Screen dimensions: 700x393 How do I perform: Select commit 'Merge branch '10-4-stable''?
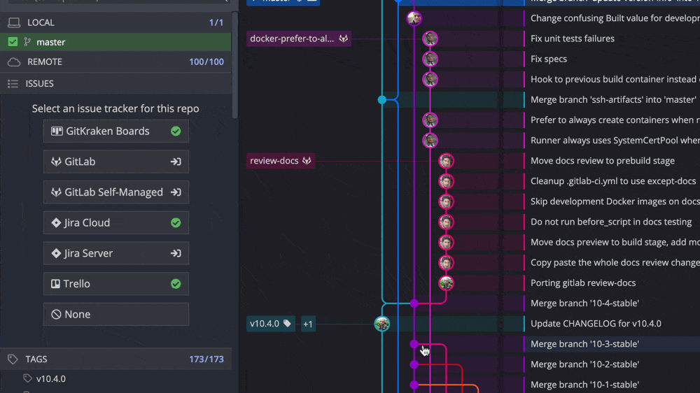584,303
